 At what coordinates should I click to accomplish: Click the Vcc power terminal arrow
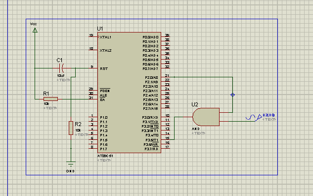pos(35,30)
